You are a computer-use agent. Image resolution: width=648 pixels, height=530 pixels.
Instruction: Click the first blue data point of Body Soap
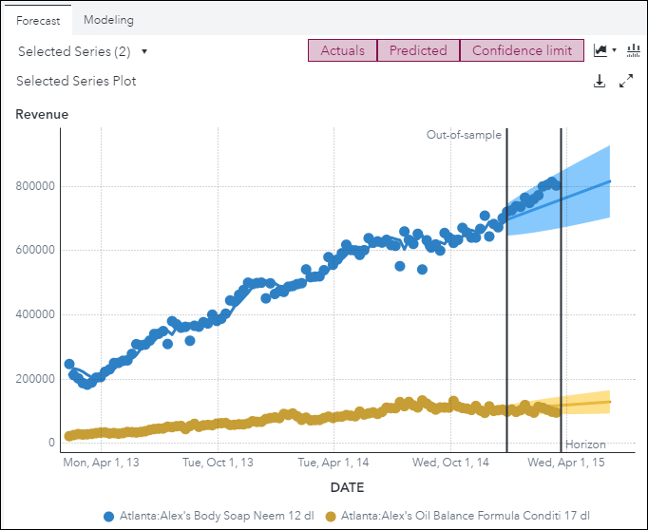[x=68, y=364]
